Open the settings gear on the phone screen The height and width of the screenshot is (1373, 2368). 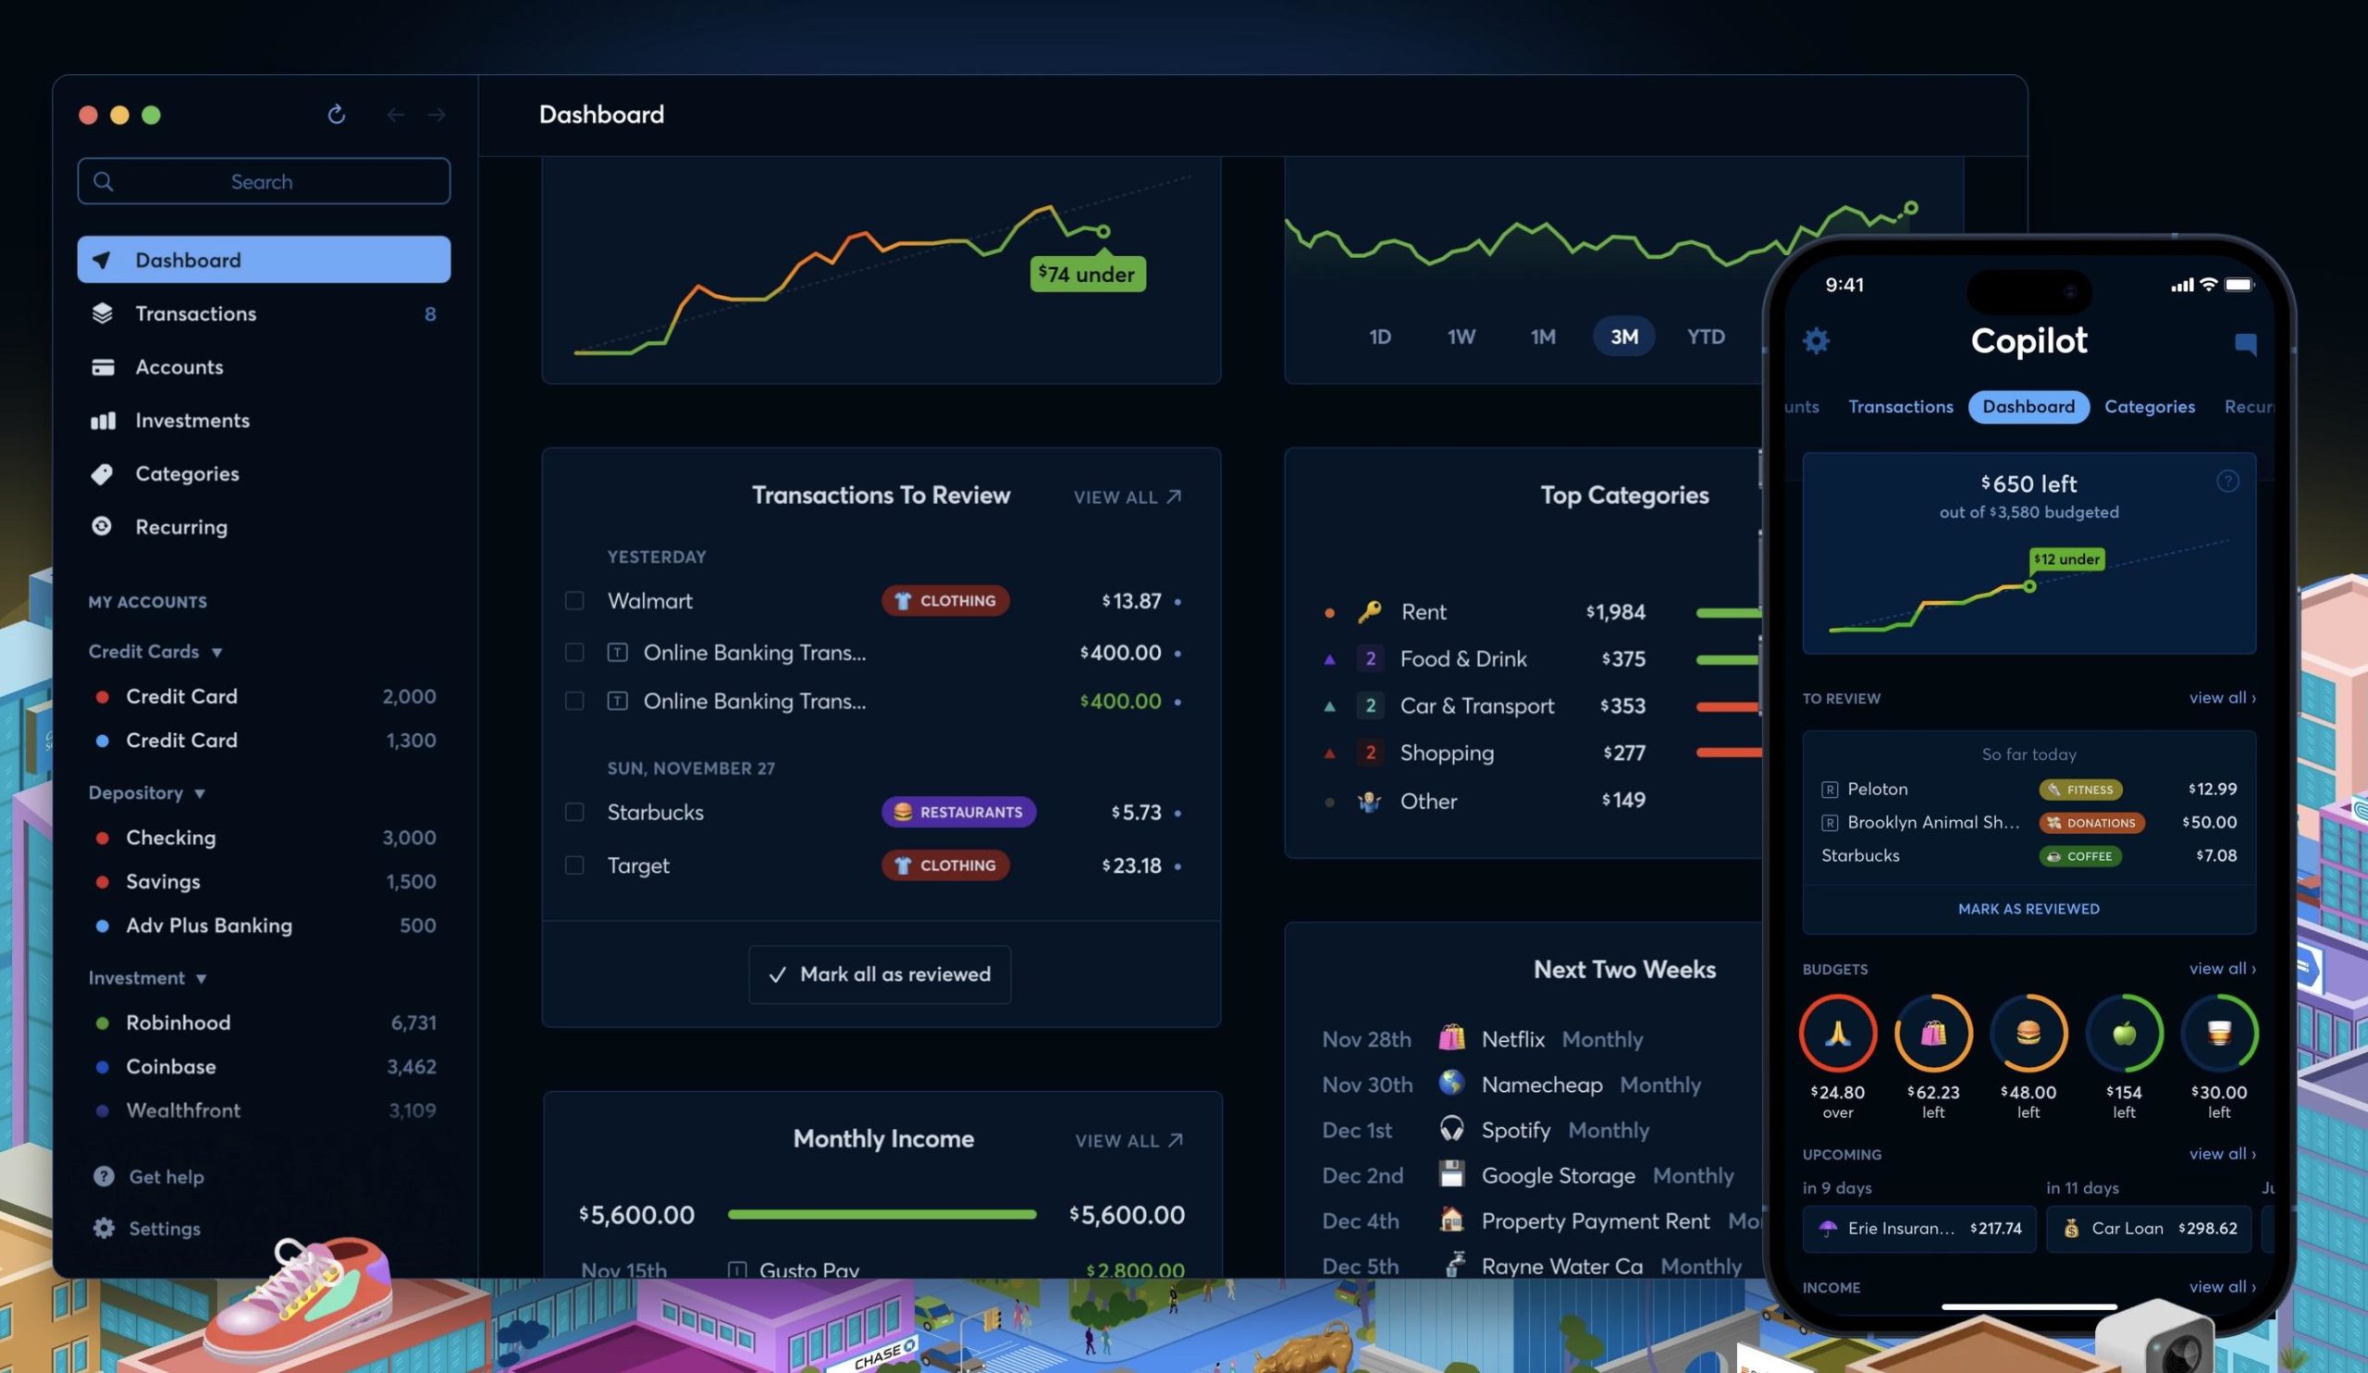point(1816,340)
